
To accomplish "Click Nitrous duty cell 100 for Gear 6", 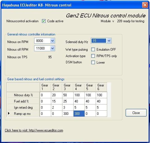I will coord(101,95).
